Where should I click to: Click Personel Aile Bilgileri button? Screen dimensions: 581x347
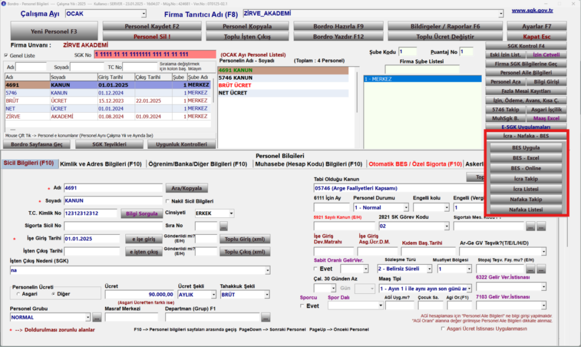pyautogui.click(x=526, y=73)
